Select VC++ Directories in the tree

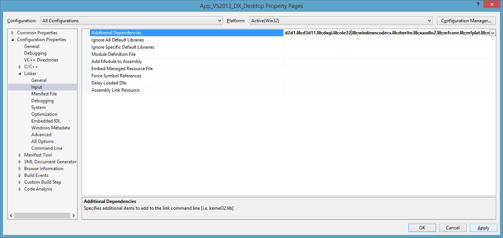click(41, 60)
